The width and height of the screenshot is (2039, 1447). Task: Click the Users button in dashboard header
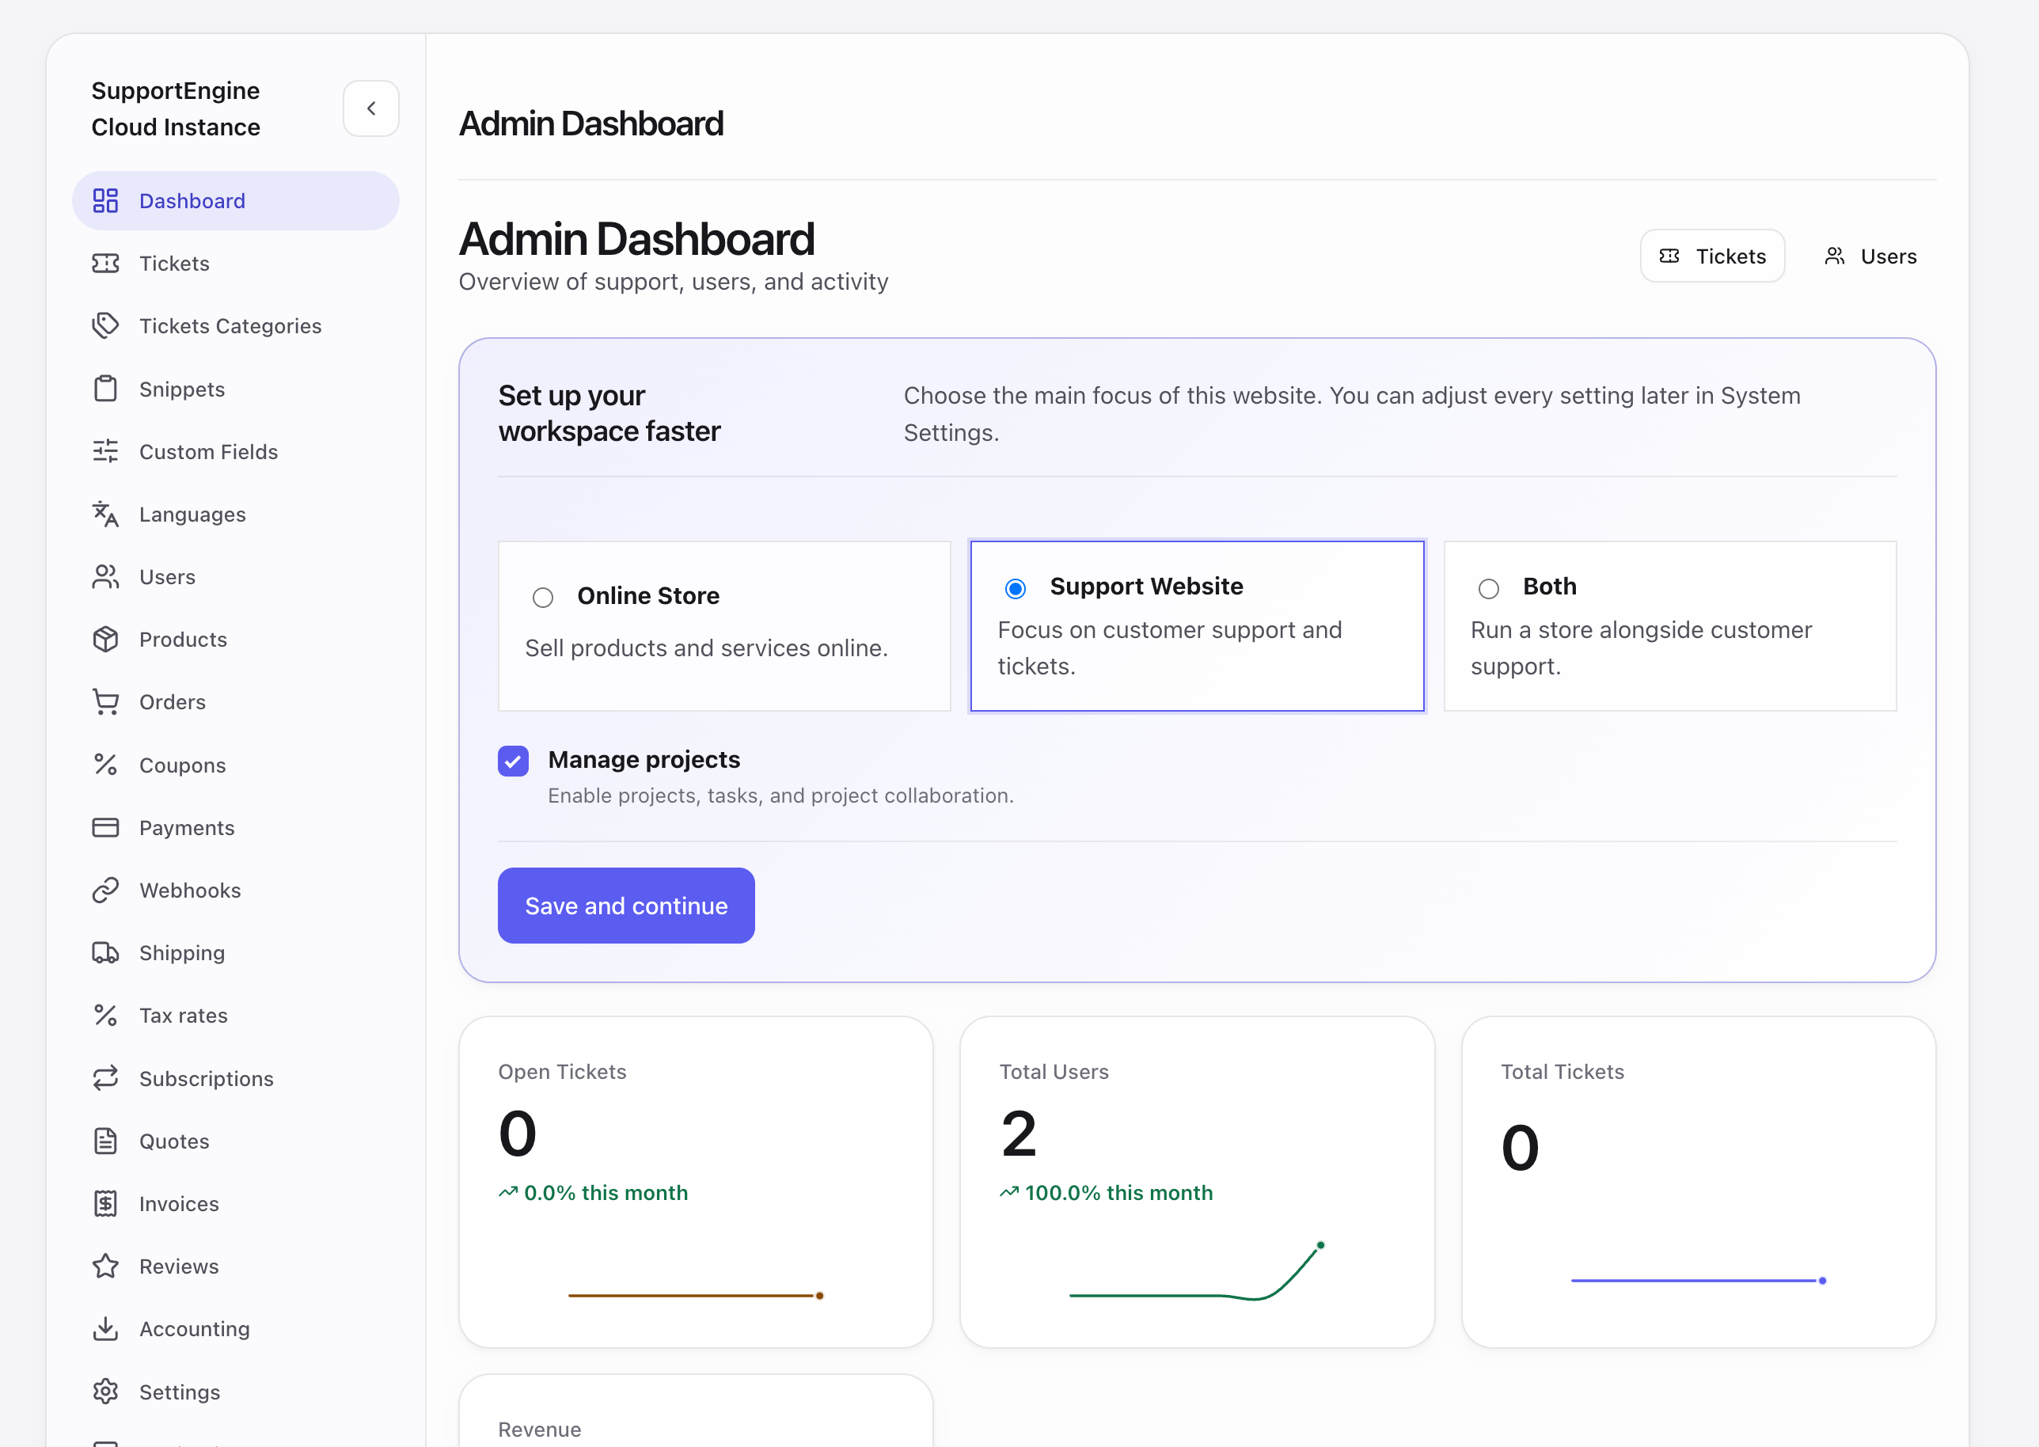click(x=1870, y=256)
